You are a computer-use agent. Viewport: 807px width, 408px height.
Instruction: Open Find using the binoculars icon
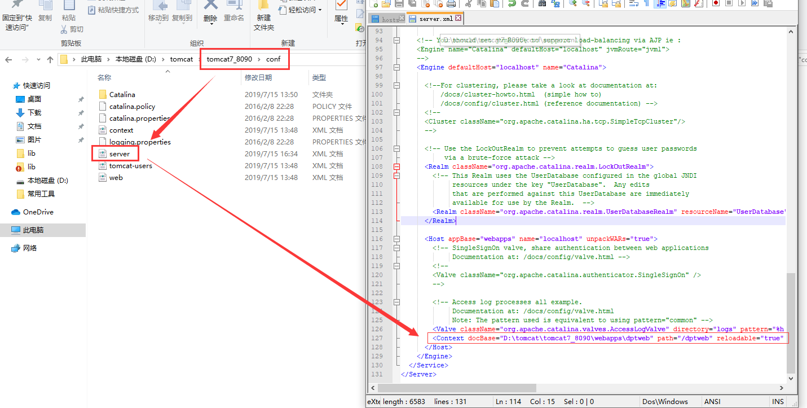542,5
